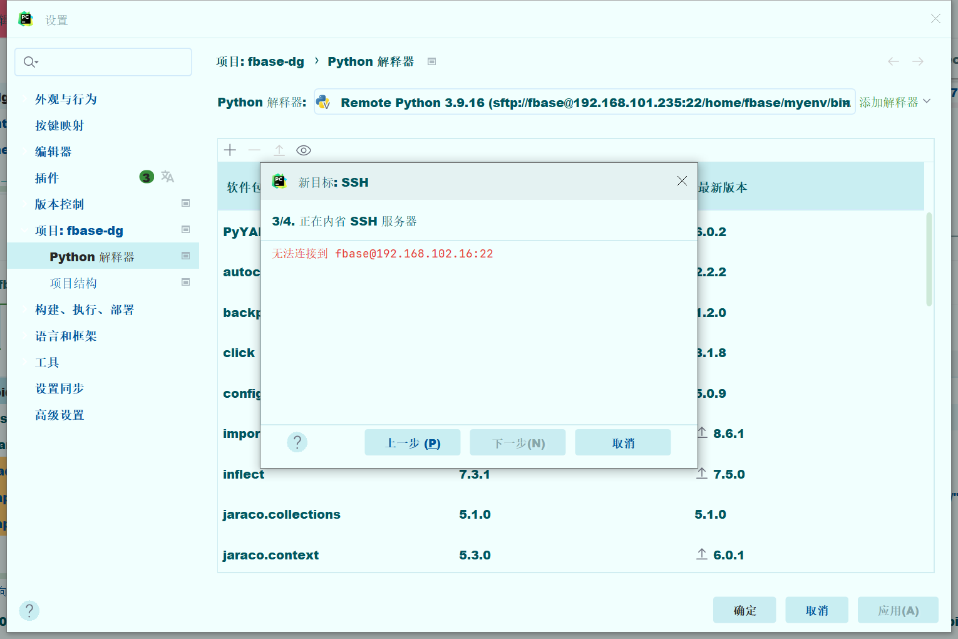The image size is (958, 639).
Task: Click the uninstall package minus icon
Action: point(254,150)
